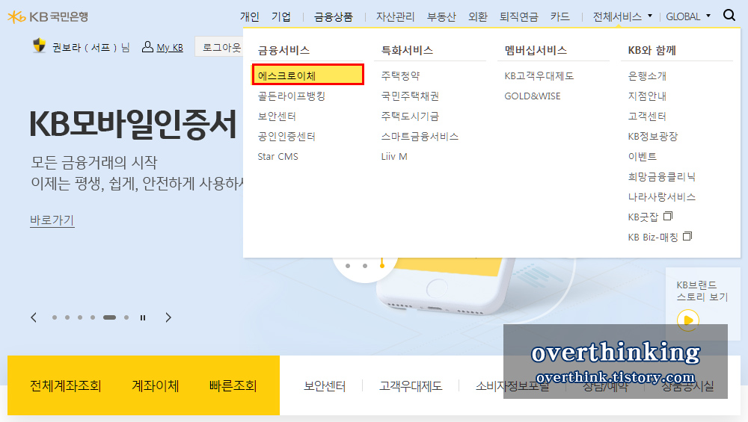Open the 카드 menu
The height and width of the screenshot is (422, 748).
pyautogui.click(x=560, y=16)
